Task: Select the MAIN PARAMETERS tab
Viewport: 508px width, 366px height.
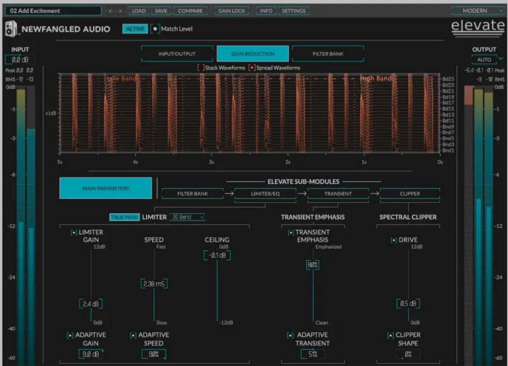Action: tap(106, 188)
